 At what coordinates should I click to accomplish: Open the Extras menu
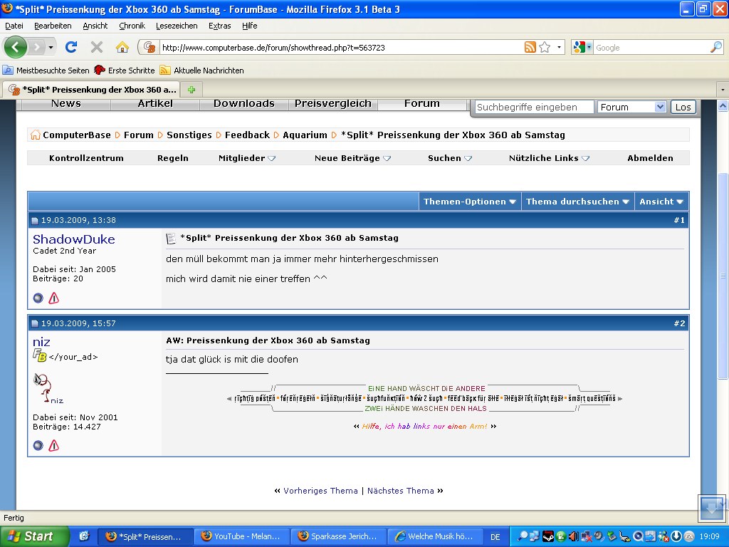click(219, 26)
